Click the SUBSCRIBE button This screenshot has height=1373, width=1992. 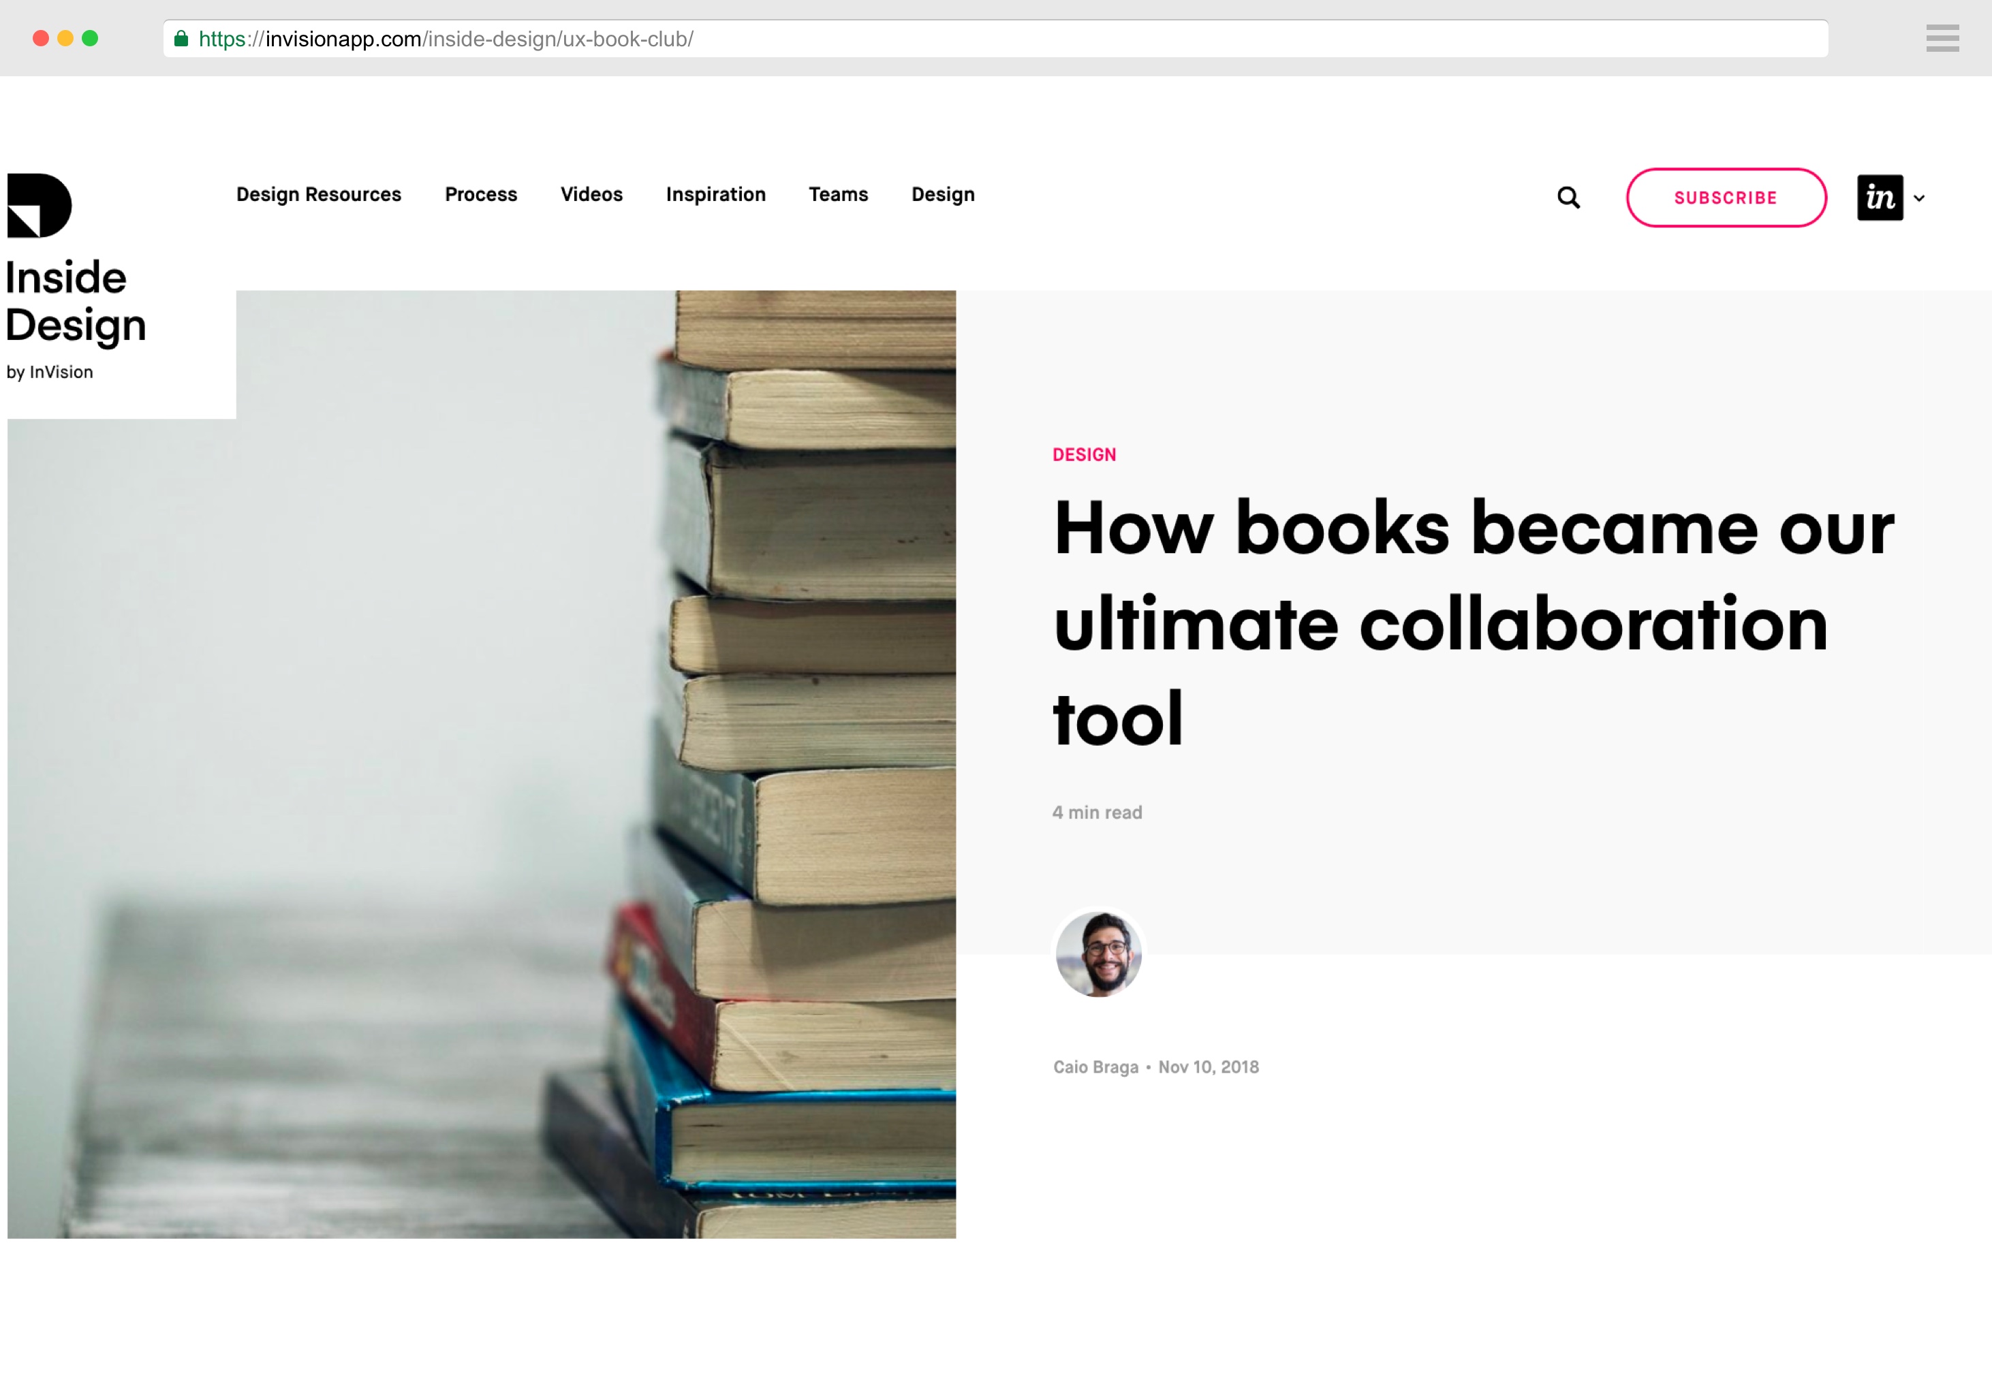click(x=1725, y=198)
